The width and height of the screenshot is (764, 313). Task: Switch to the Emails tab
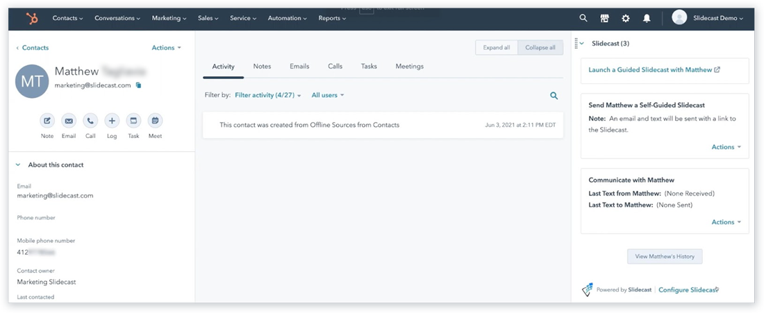tap(299, 66)
